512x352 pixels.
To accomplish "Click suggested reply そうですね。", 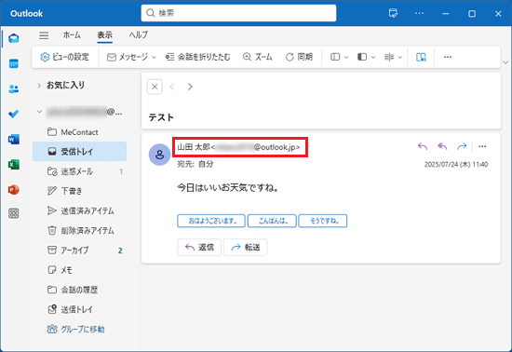I will (323, 221).
